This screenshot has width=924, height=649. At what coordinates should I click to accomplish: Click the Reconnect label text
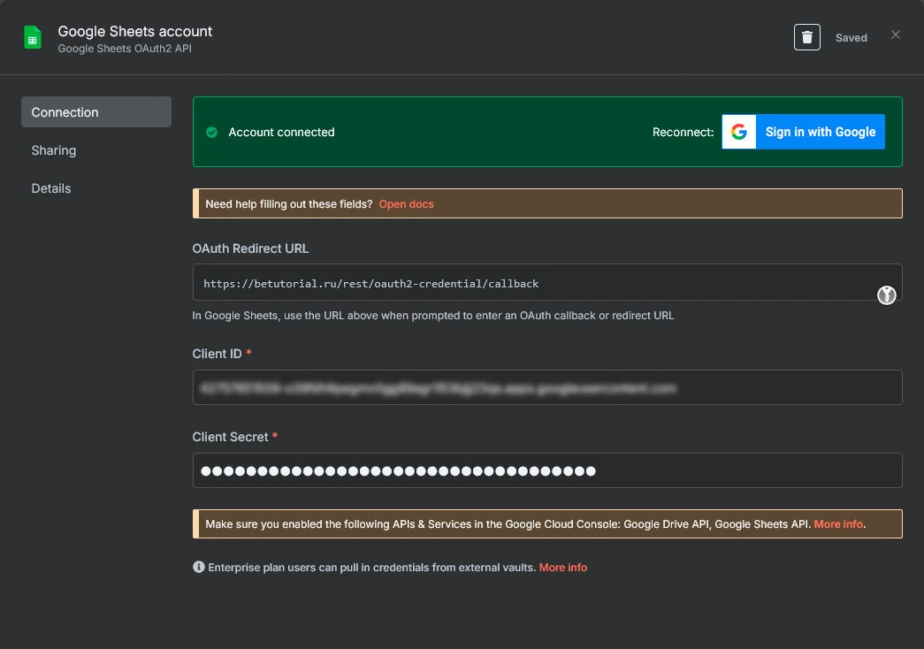683,133
